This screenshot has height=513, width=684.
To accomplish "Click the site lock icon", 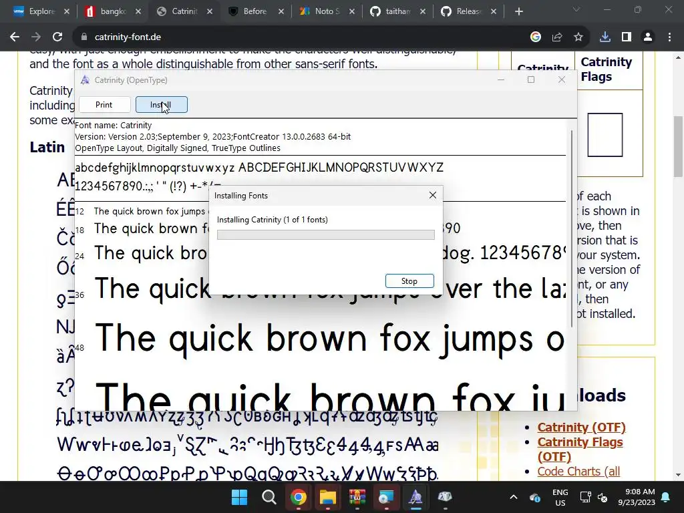I will tap(84, 37).
